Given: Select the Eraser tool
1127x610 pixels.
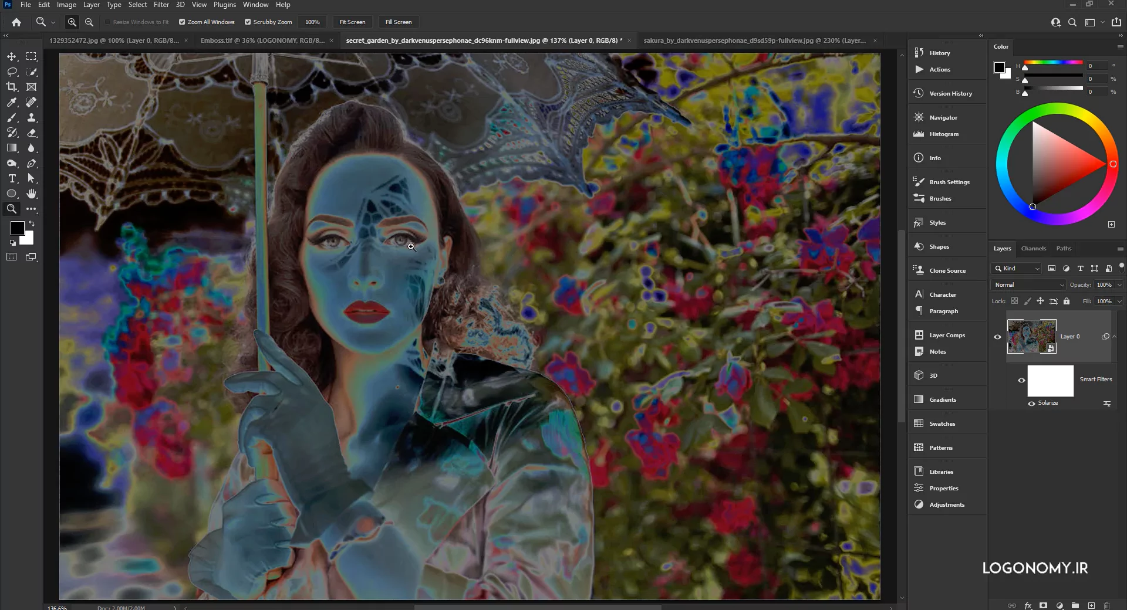Looking at the screenshot, I should pyautogui.click(x=32, y=133).
